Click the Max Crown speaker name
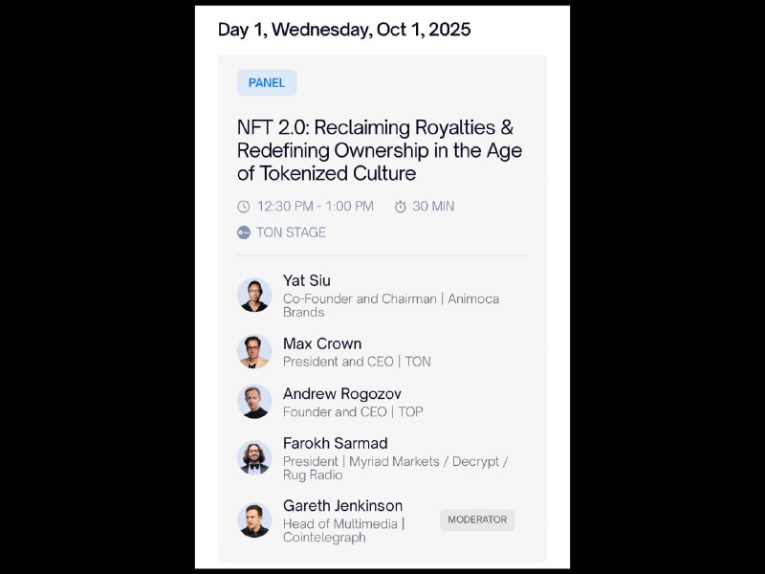This screenshot has height=574, width=765. point(322,343)
